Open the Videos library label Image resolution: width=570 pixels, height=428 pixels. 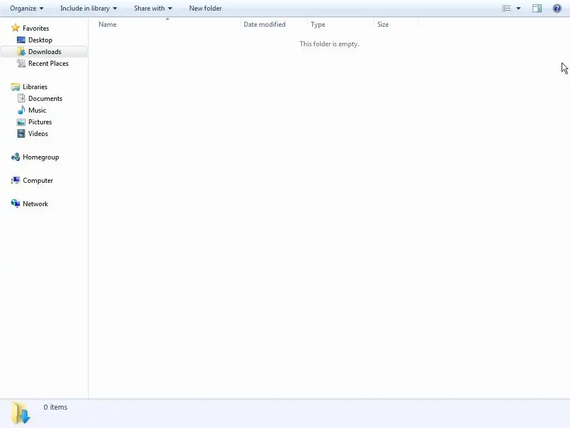[x=38, y=134]
